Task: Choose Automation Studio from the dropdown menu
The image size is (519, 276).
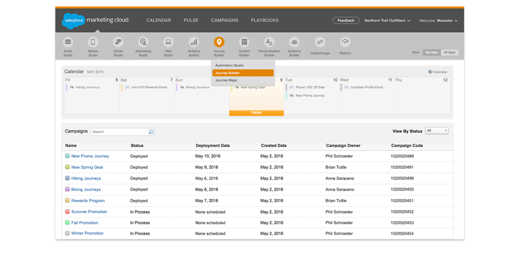Action: click(x=230, y=66)
